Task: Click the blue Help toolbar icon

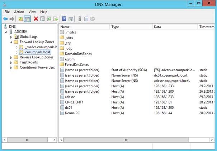Action: coord(64,19)
